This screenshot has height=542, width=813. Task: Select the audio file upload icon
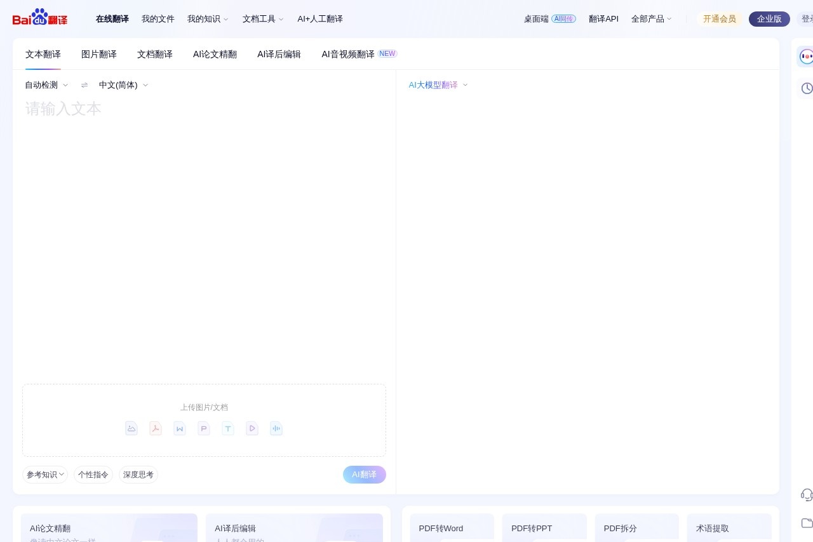[x=276, y=428]
